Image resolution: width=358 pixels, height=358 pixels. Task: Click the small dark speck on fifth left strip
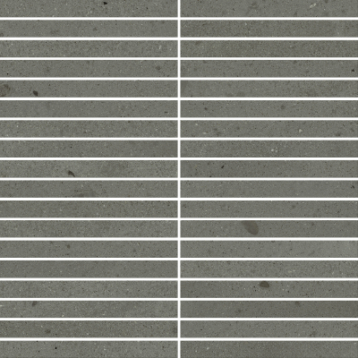[35, 93]
